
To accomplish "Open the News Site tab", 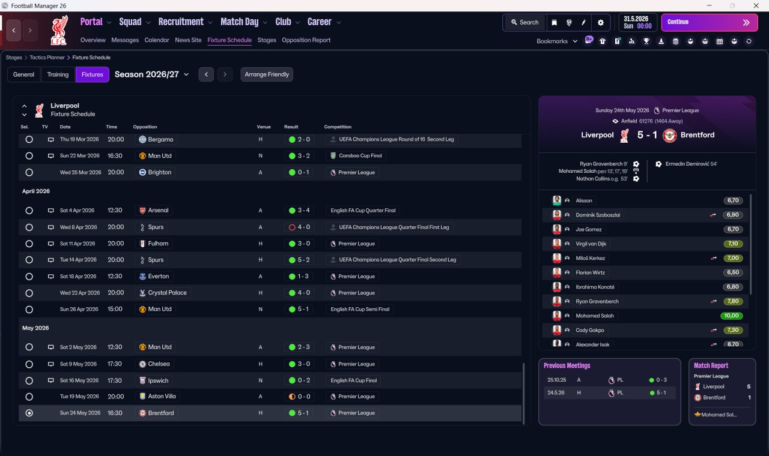I will click(188, 40).
